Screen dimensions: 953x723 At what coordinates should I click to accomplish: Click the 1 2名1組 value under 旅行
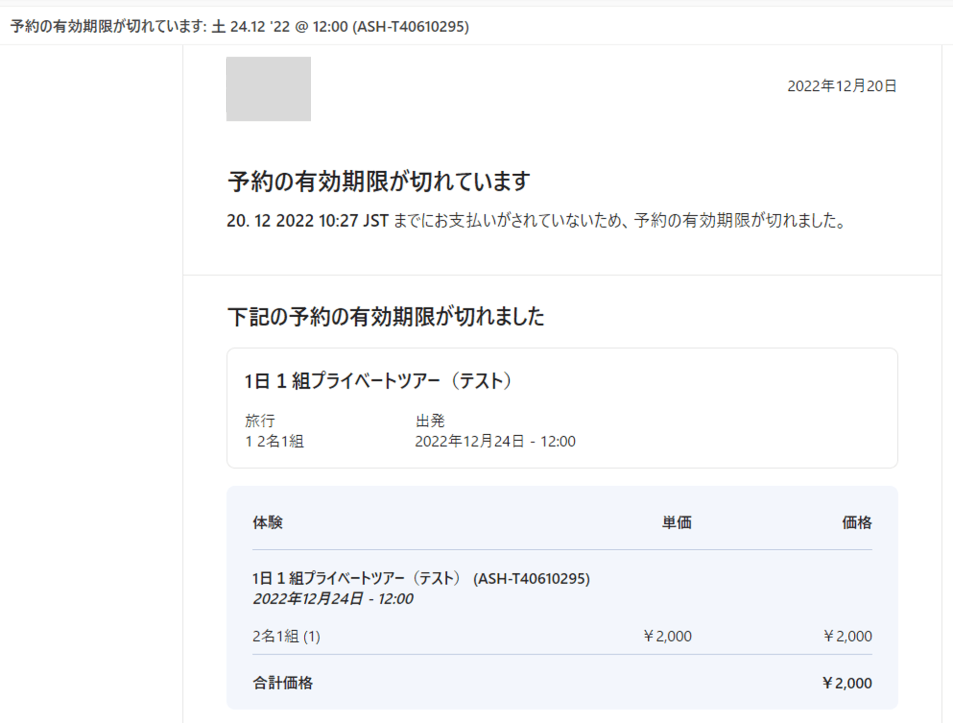274,441
